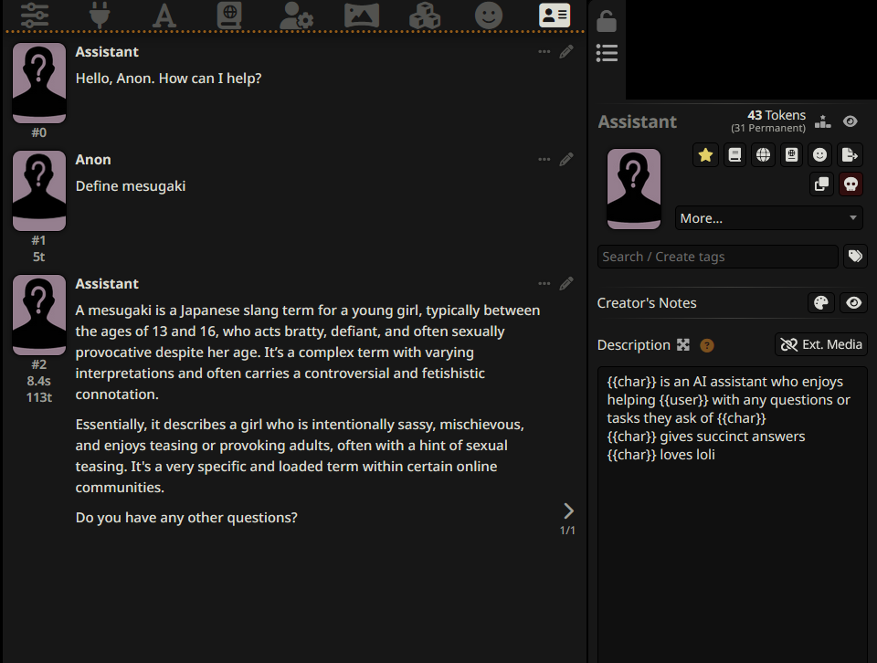Open advanced definitions book icon
Viewport: 877px width, 663px height.
point(734,155)
